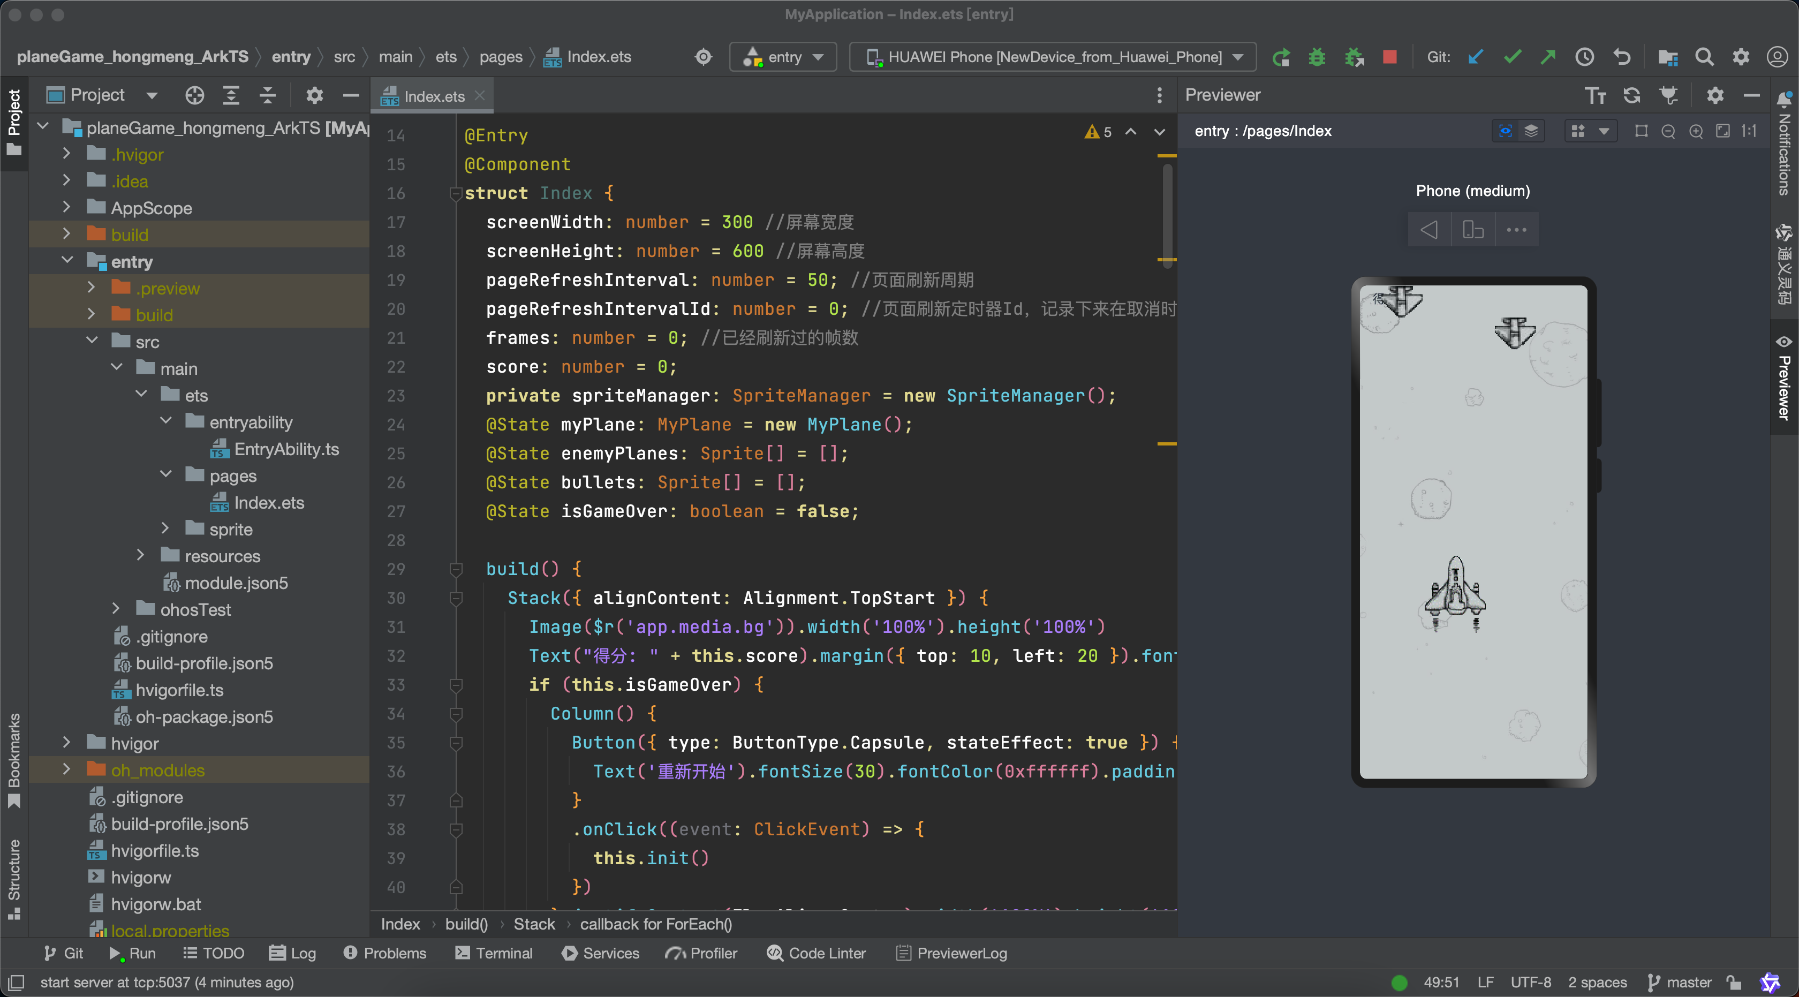This screenshot has height=997, width=1799.
Task: Click the Profiler tab in bottom bar
Action: pos(706,953)
